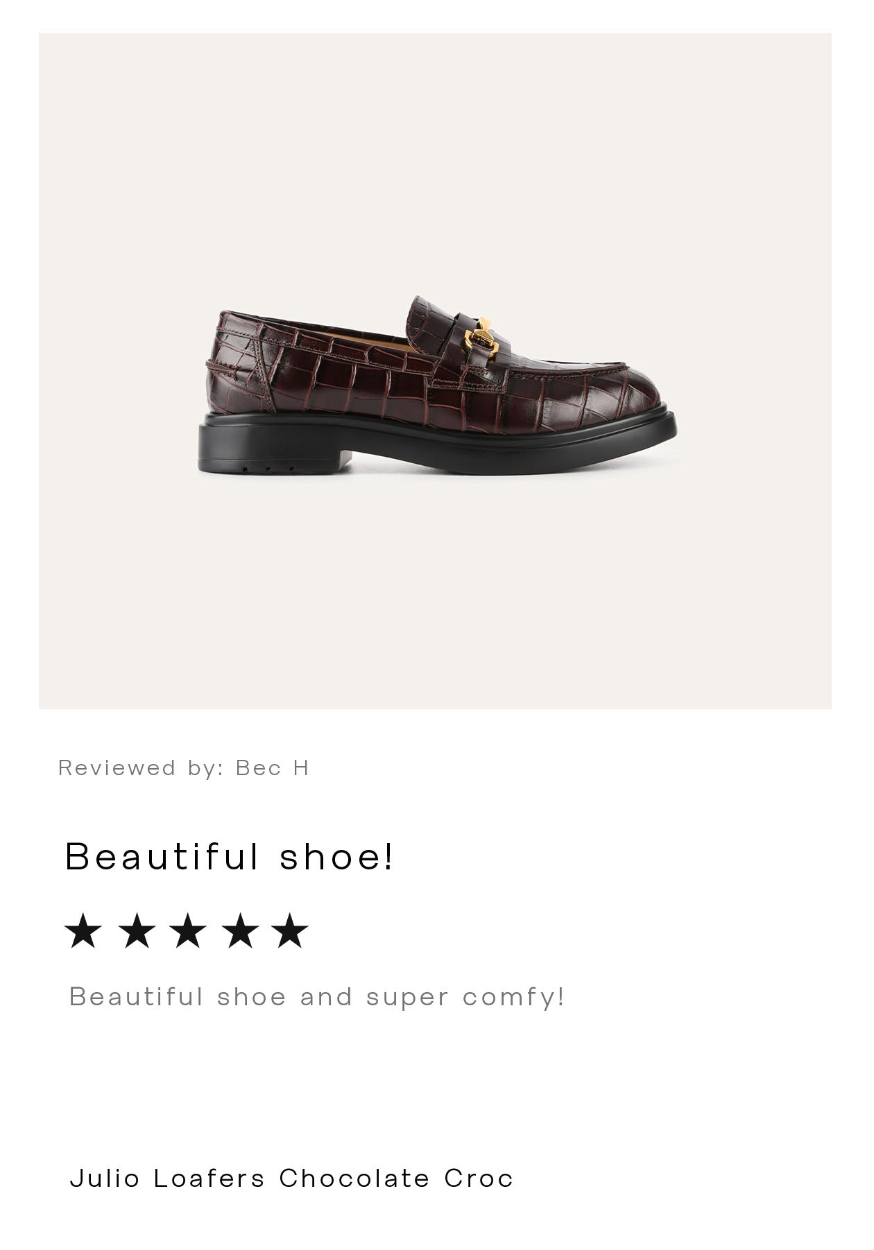This screenshot has width=874, height=1250.
Task: Select the middle star of the rating
Action: pos(188,930)
